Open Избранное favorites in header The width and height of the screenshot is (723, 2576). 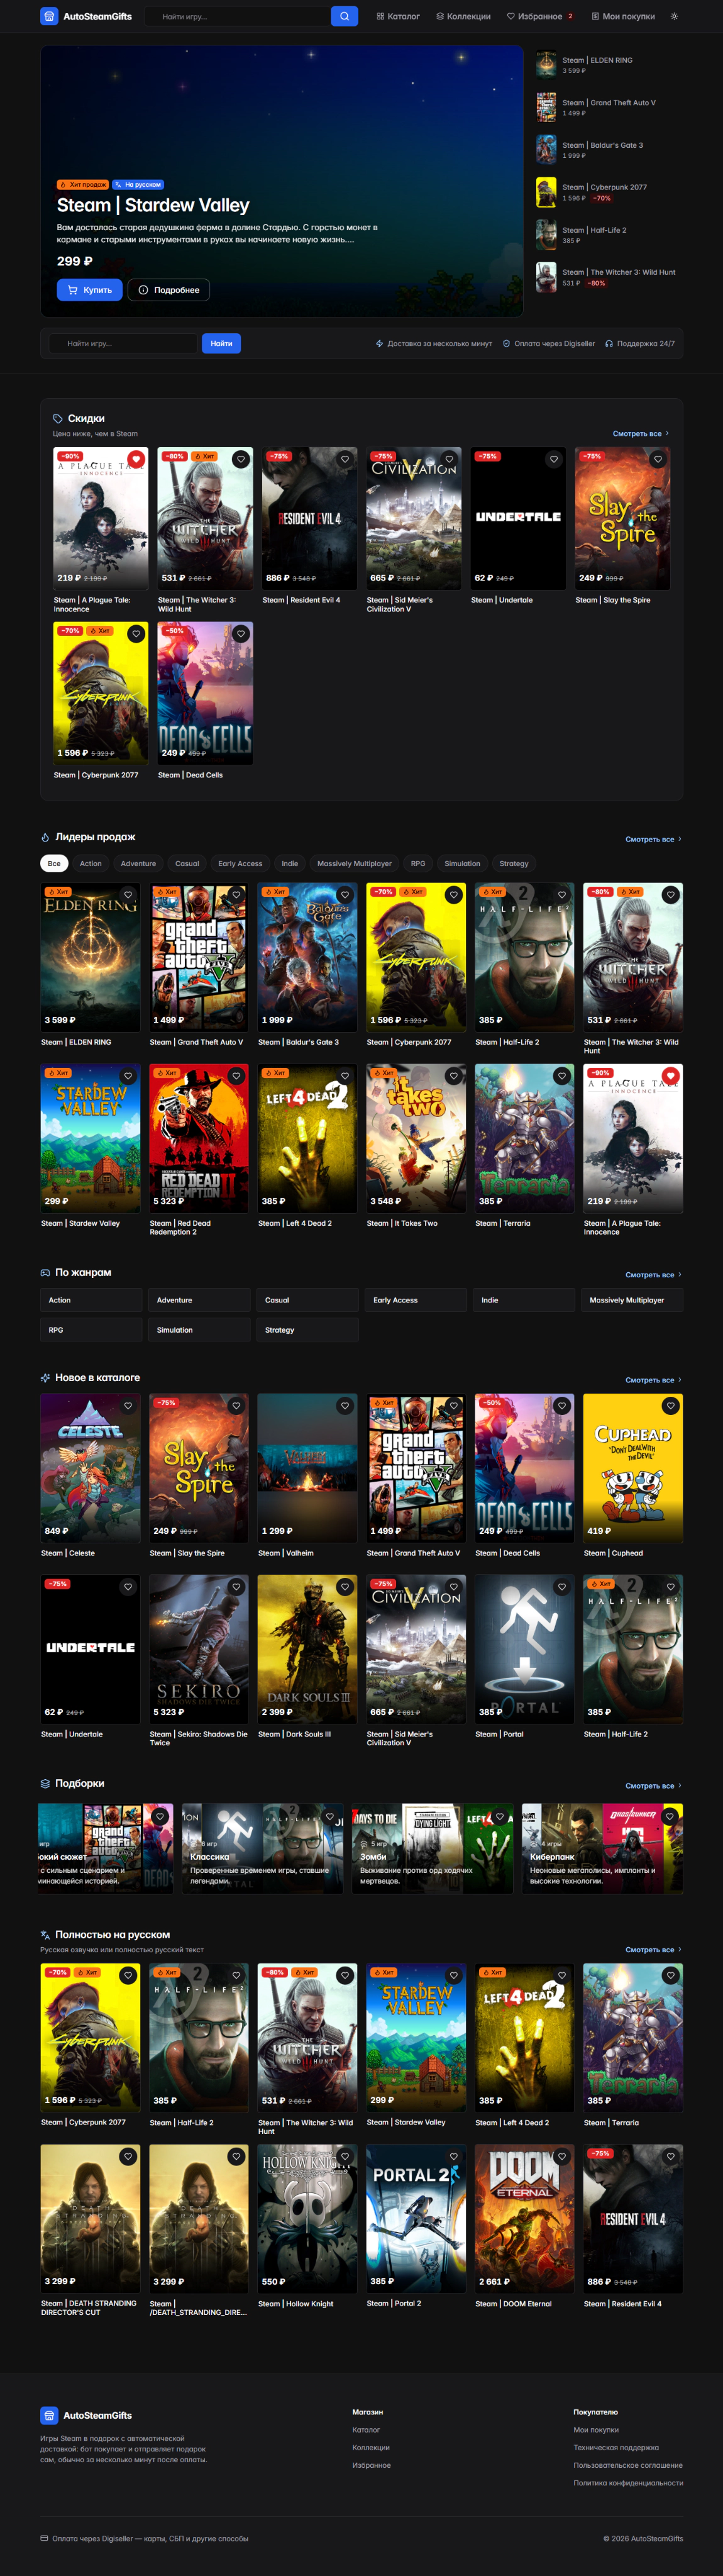click(540, 16)
